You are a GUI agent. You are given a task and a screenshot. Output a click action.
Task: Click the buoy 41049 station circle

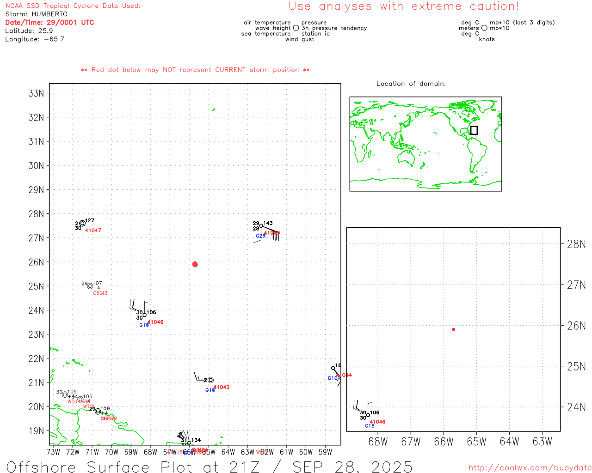(x=261, y=226)
